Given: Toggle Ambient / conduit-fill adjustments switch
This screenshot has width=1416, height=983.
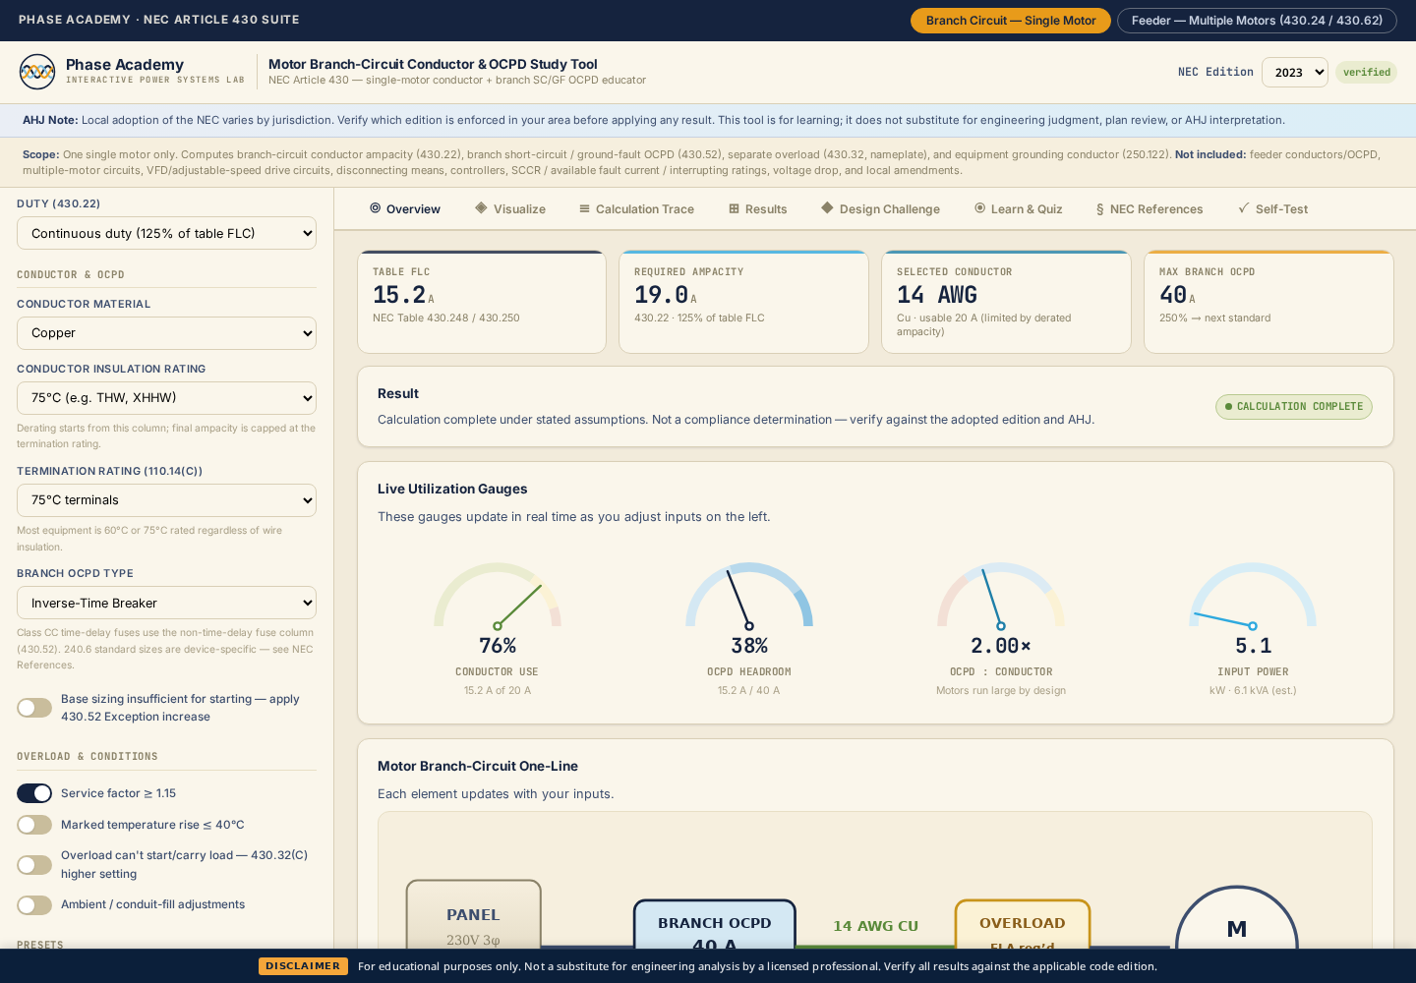Looking at the screenshot, I should (34, 905).
